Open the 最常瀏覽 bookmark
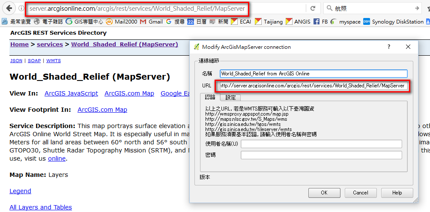The width and height of the screenshot is (430, 212). pos(16,21)
